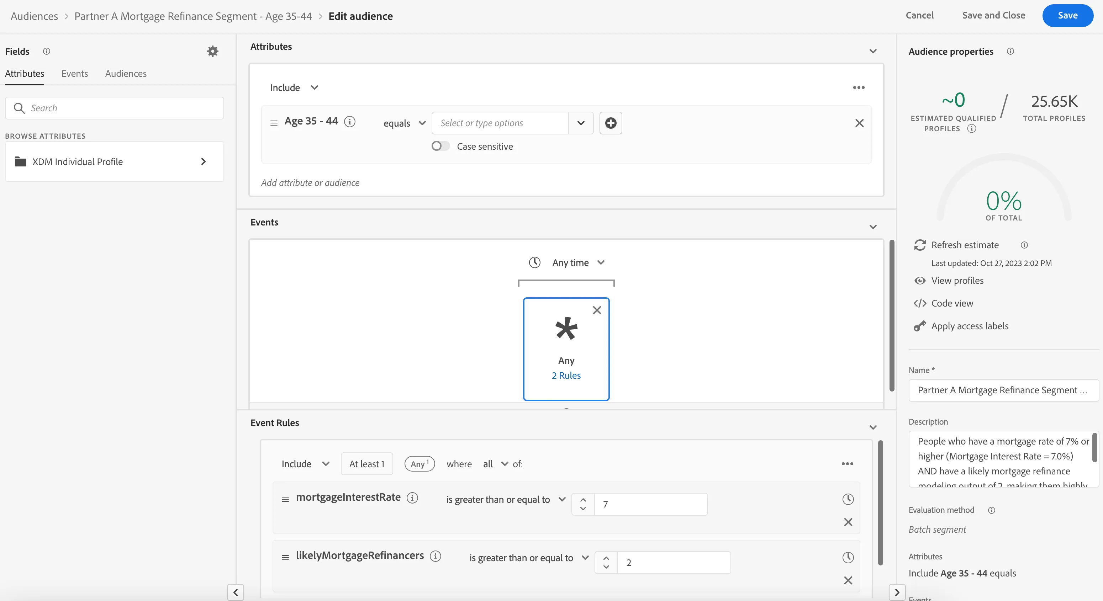Remove the Age 35 - 44 attribute rule

[x=859, y=123]
